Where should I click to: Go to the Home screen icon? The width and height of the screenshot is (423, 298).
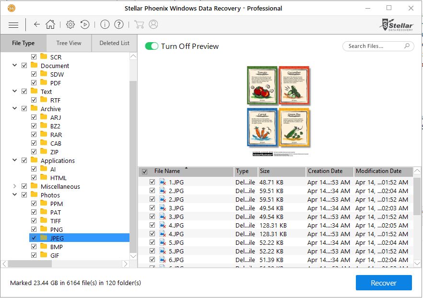coord(50,24)
